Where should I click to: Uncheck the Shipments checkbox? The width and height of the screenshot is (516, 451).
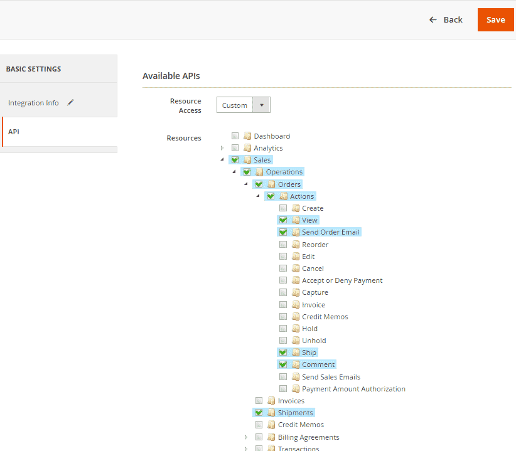(259, 413)
